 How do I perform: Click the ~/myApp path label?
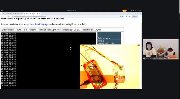98,30
